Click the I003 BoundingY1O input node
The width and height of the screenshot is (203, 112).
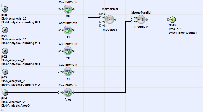click(5, 71)
